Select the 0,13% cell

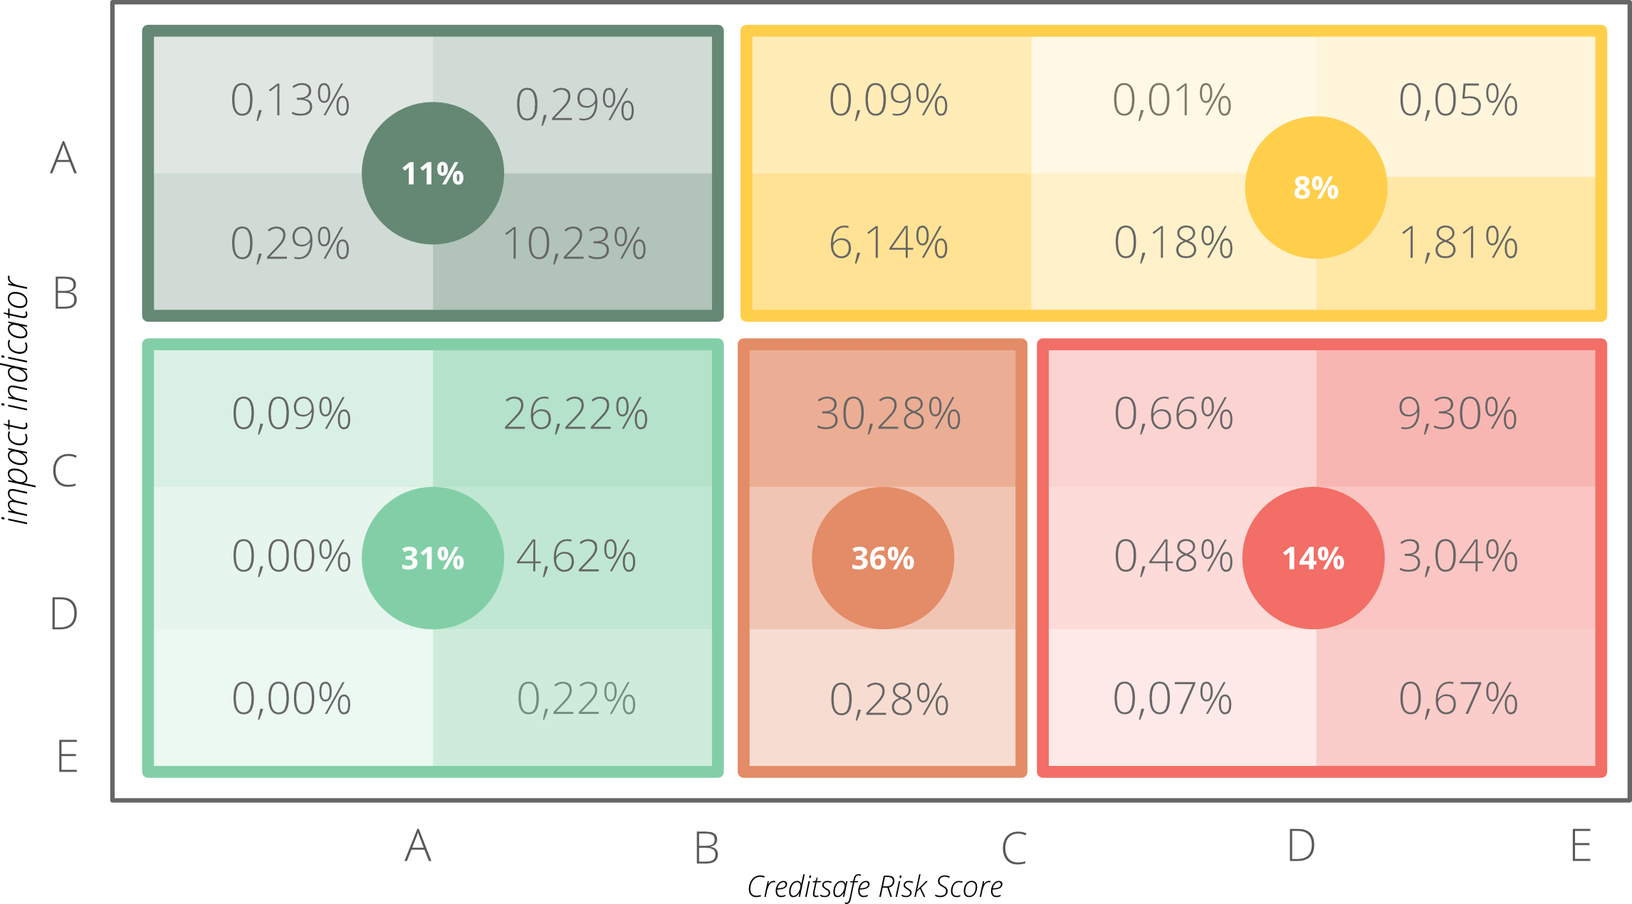(291, 100)
